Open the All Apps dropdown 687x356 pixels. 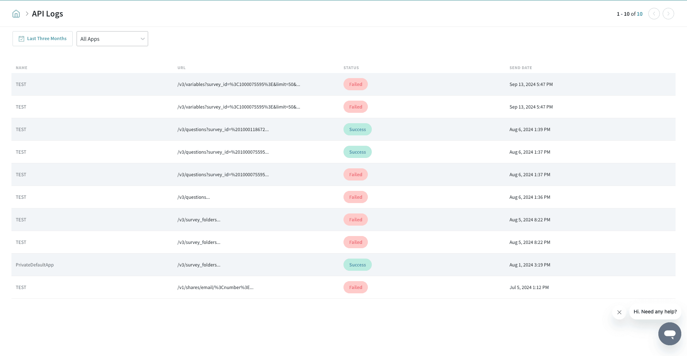[x=112, y=39]
